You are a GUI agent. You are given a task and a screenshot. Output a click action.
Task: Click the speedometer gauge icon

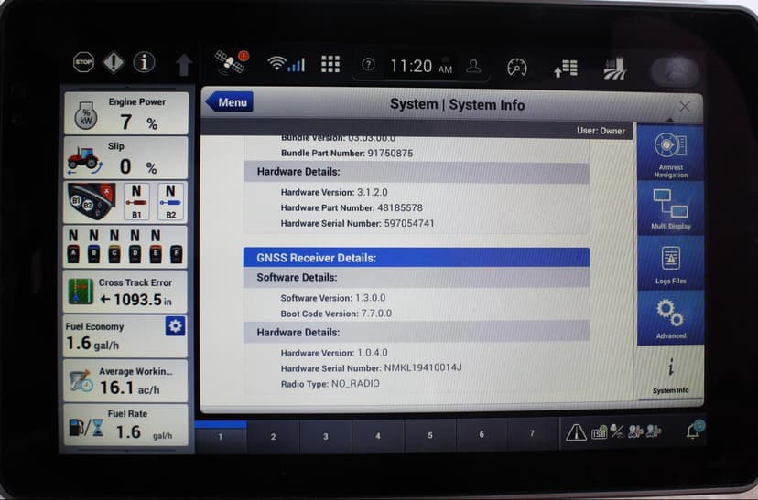coord(517,67)
